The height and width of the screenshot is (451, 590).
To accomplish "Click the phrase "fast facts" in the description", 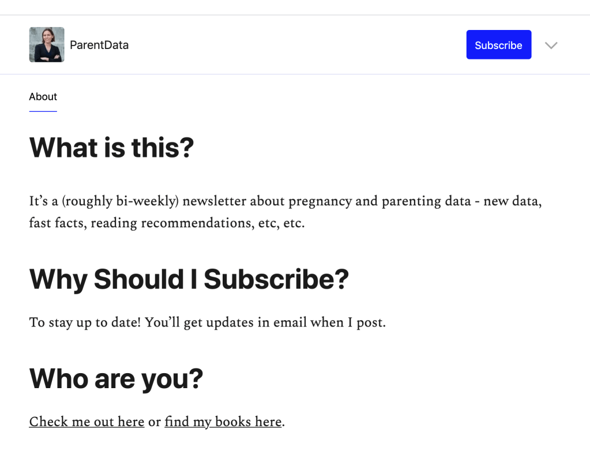I will pyautogui.click(x=56, y=223).
